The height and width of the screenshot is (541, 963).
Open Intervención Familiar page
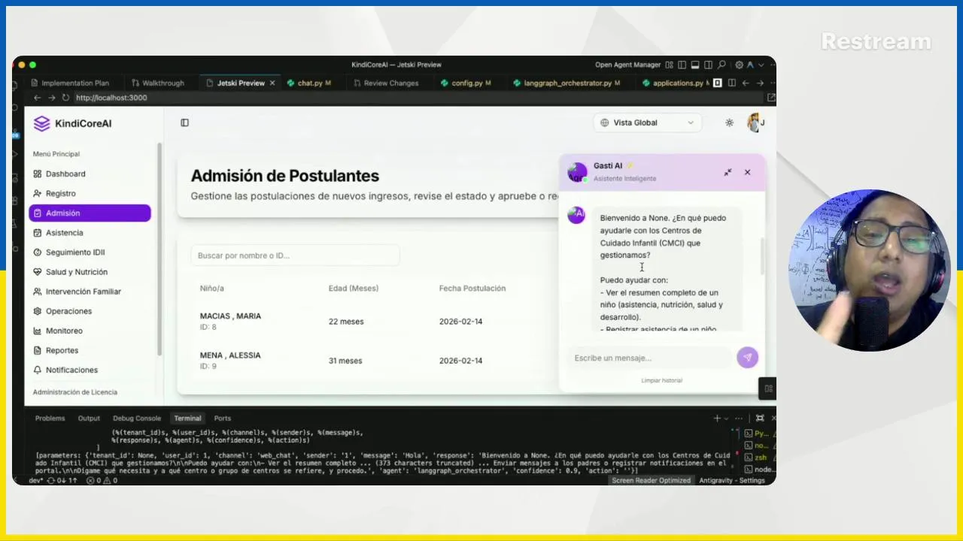coord(90,292)
